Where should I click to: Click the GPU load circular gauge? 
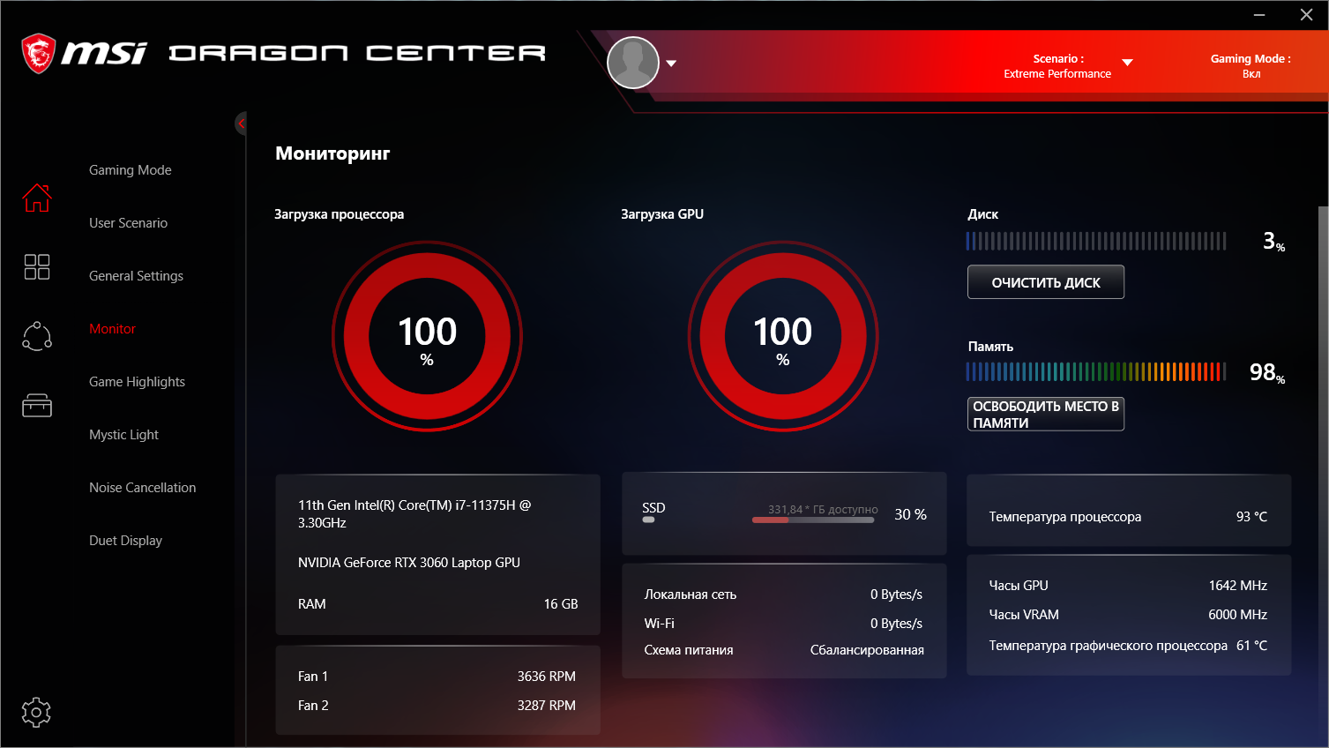coord(783,336)
